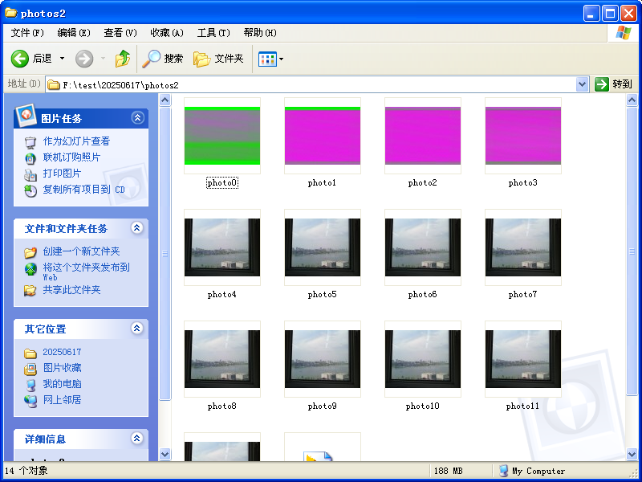Click the Views grid icon
The width and height of the screenshot is (642, 482).
pos(267,59)
